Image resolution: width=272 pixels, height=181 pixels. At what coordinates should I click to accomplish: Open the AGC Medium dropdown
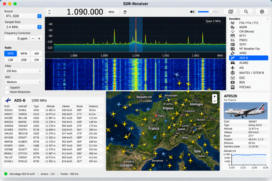coord(23,82)
